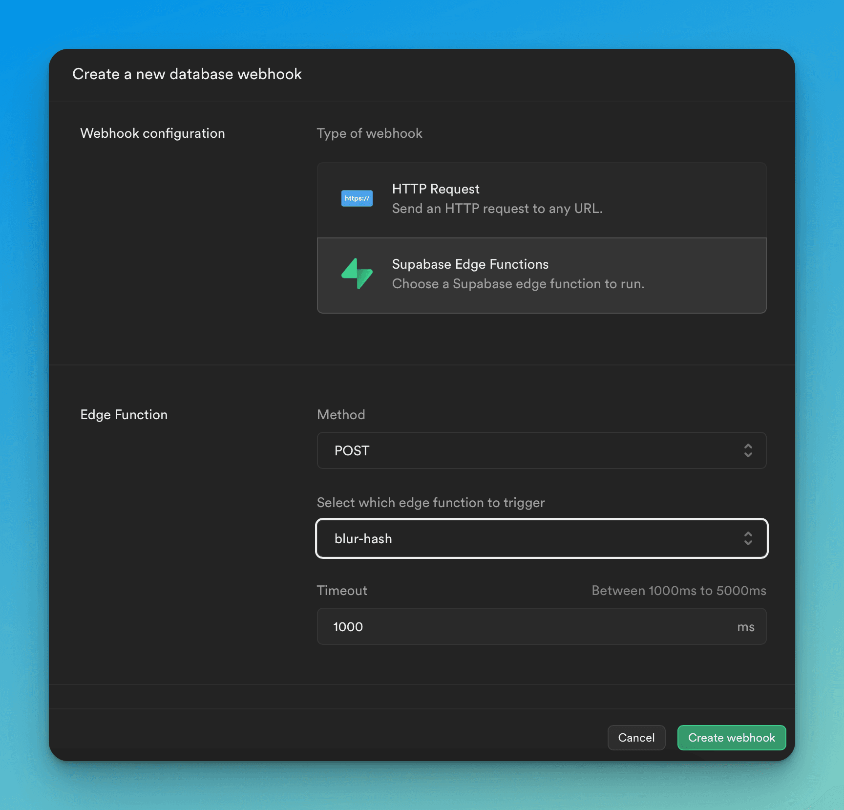Open the Method POST dropdown

(542, 450)
